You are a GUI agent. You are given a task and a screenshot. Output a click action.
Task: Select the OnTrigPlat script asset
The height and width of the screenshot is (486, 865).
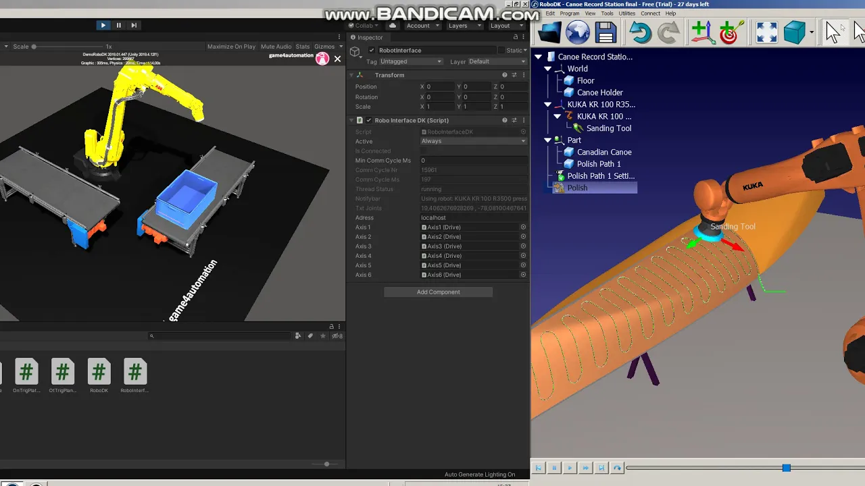pos(26,375)
